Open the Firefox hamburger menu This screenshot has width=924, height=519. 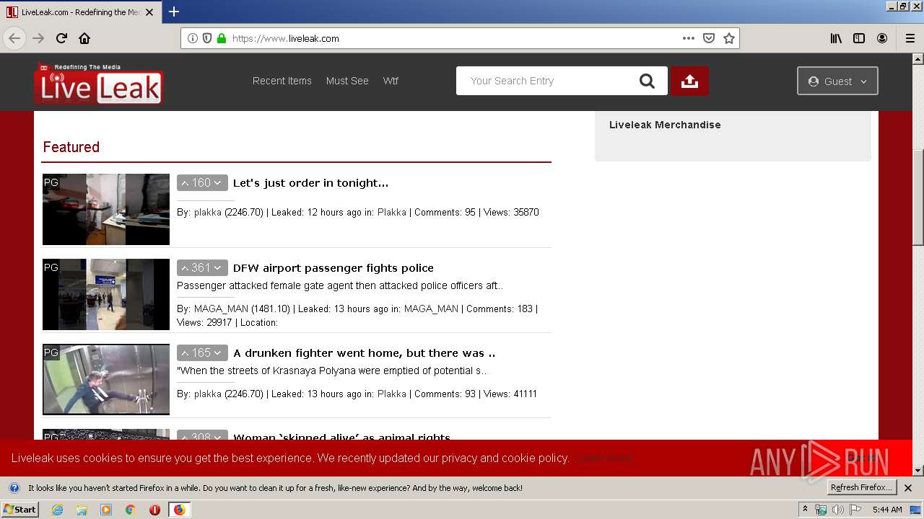pyautogui.click(x=910, y=38)
